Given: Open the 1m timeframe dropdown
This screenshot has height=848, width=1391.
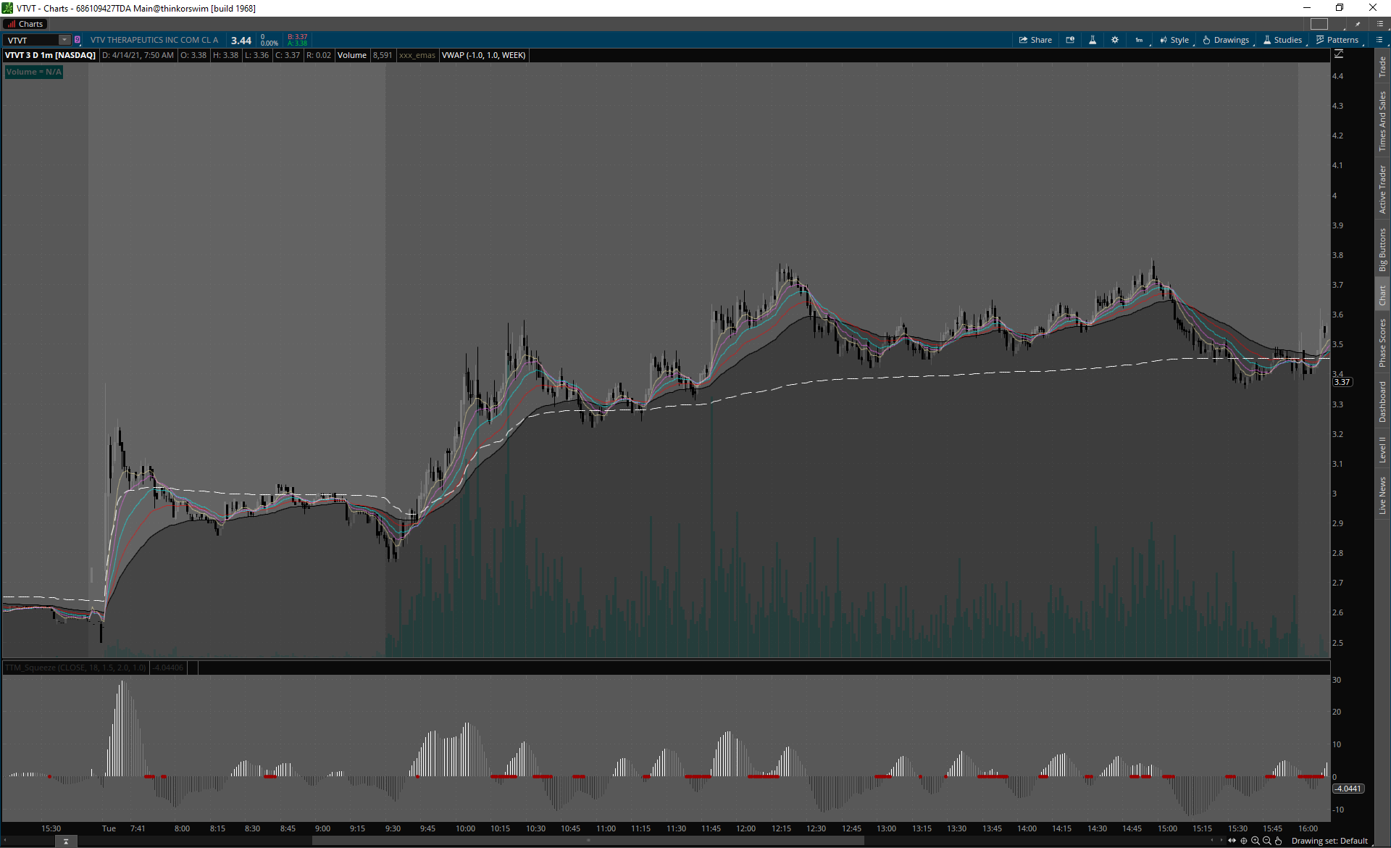Looking at the screenshot, I should 1140,40.
